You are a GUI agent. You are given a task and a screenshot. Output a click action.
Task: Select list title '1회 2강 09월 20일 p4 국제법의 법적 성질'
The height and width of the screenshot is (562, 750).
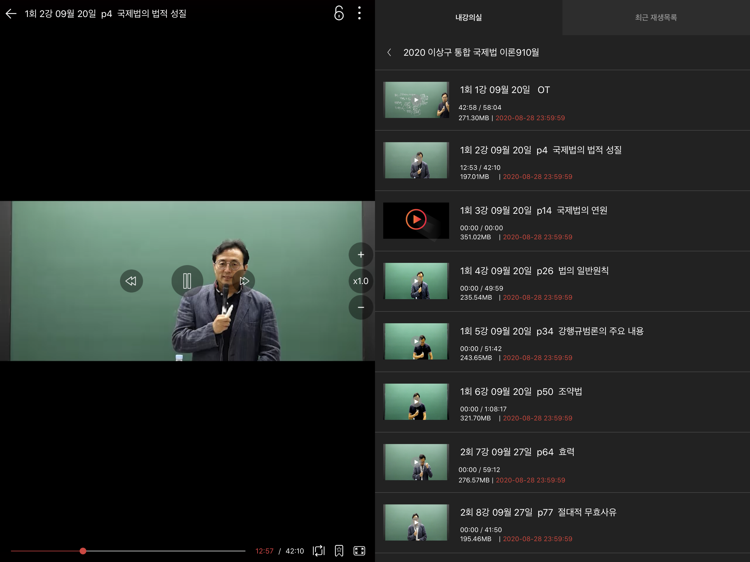(x=541, y=150)
